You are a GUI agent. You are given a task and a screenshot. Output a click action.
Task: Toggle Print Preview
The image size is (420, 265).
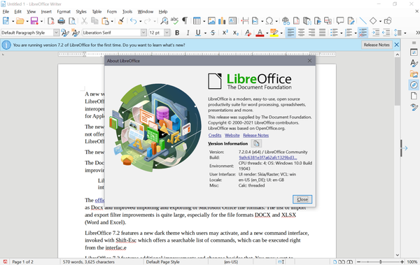(72, 21)
